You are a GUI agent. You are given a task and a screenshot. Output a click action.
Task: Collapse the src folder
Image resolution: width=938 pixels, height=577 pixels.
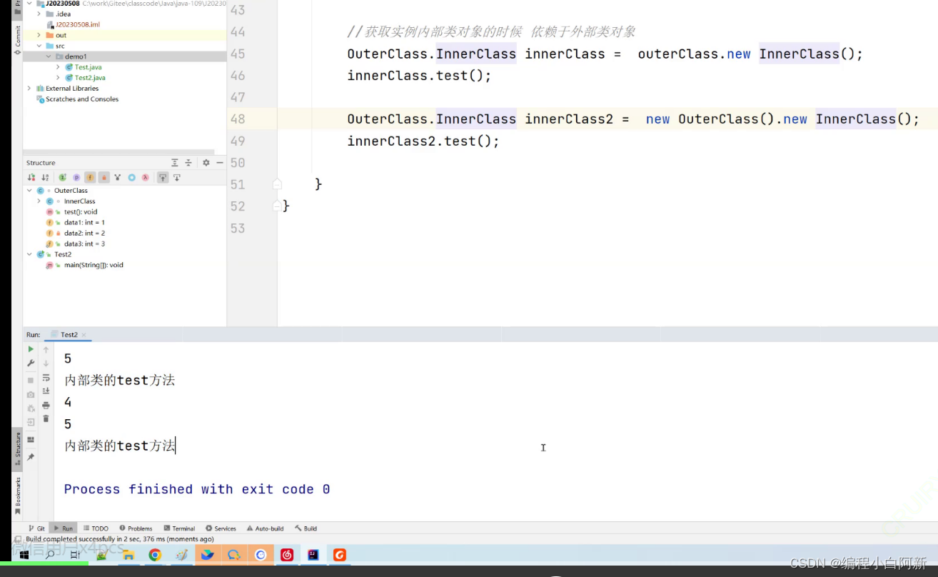(x=39, y=46)
